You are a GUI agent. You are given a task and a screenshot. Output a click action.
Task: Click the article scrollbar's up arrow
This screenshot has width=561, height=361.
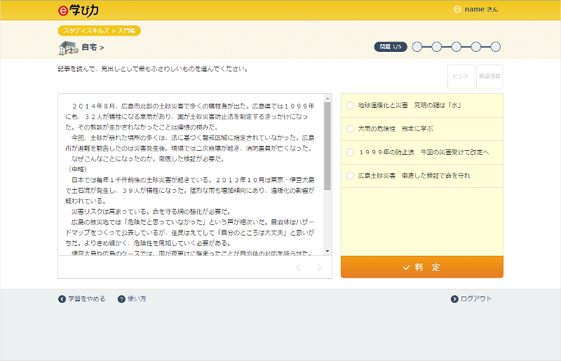tap(327, 98)
